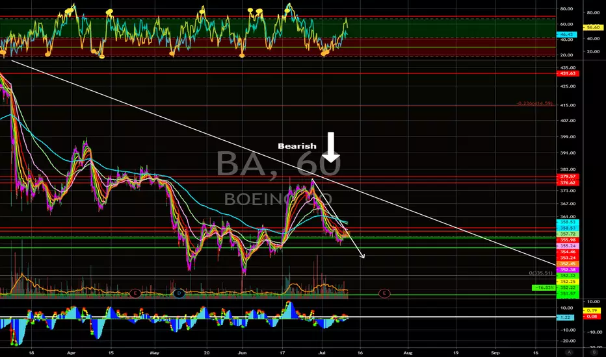Click the Aug label on time axis

click(408, 352)
